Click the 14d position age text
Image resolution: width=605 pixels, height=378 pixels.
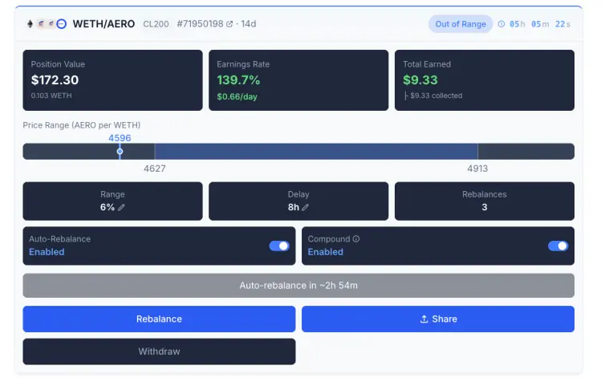[x=249, y=24]
